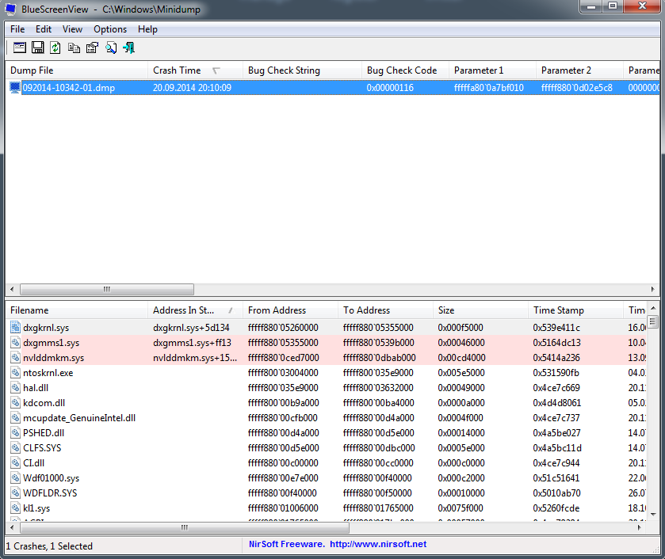Click the NirSoft Freeware label

click(287, 544)
